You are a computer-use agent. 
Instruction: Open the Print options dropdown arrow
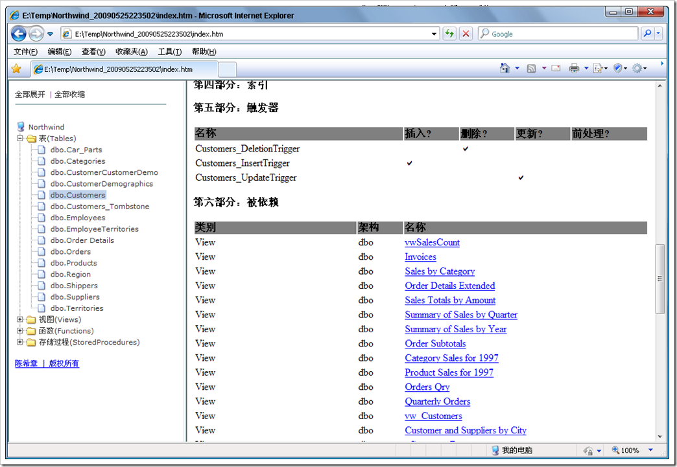coord(586,68)
